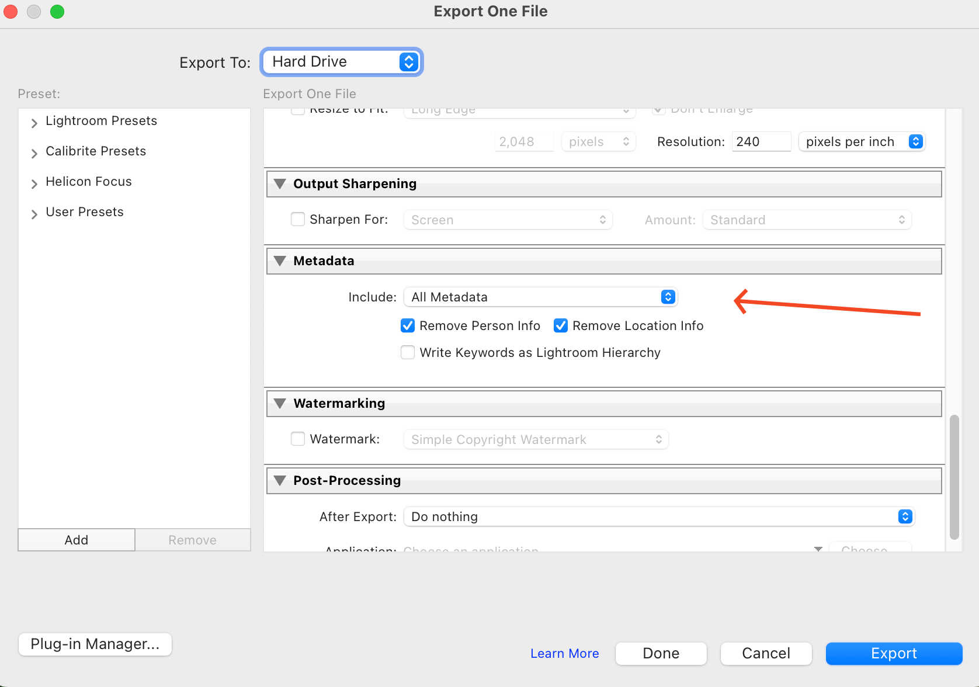The image size is (979, 687).
Task: Open the After Export dropdown
Action: click(x=658, y=517)
